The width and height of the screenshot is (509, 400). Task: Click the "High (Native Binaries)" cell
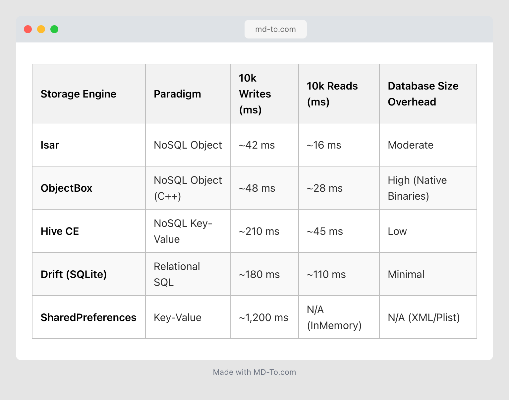(x=428, y=188)
